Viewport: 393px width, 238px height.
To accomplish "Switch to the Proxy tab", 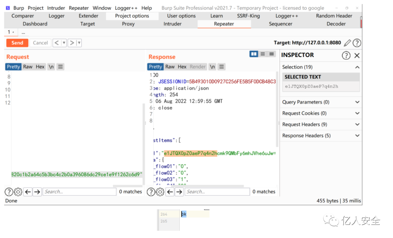I will [x=128, y=24].
